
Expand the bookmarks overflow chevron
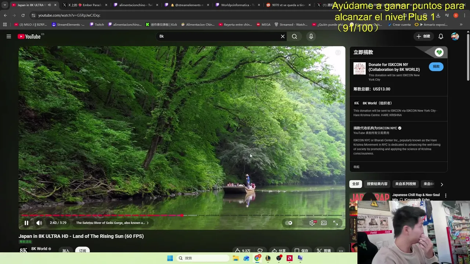point(461,25)
